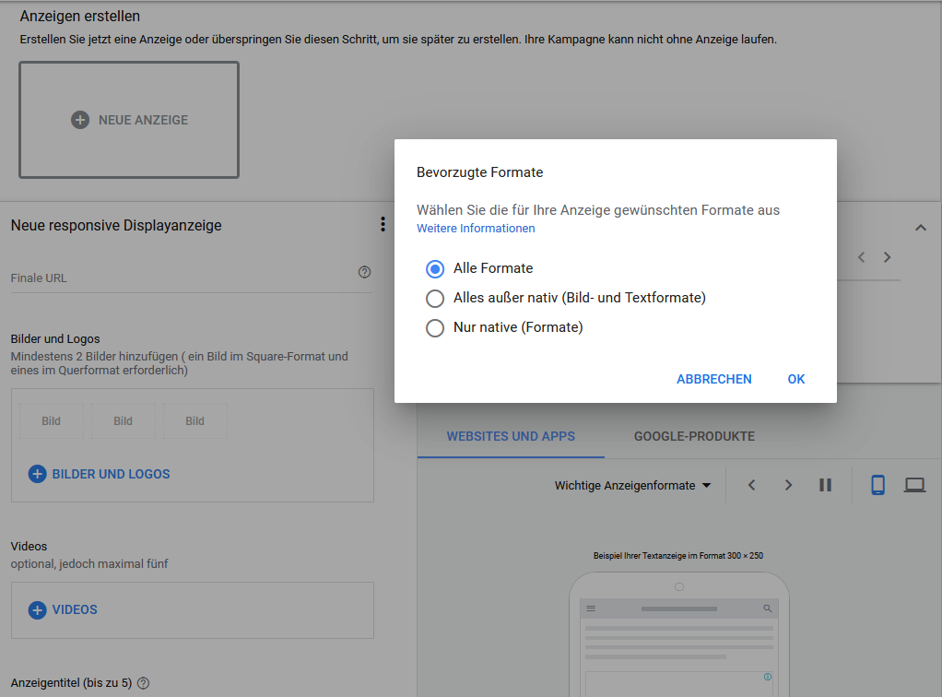Select the Nur native radio option

[x=435, y=327]
